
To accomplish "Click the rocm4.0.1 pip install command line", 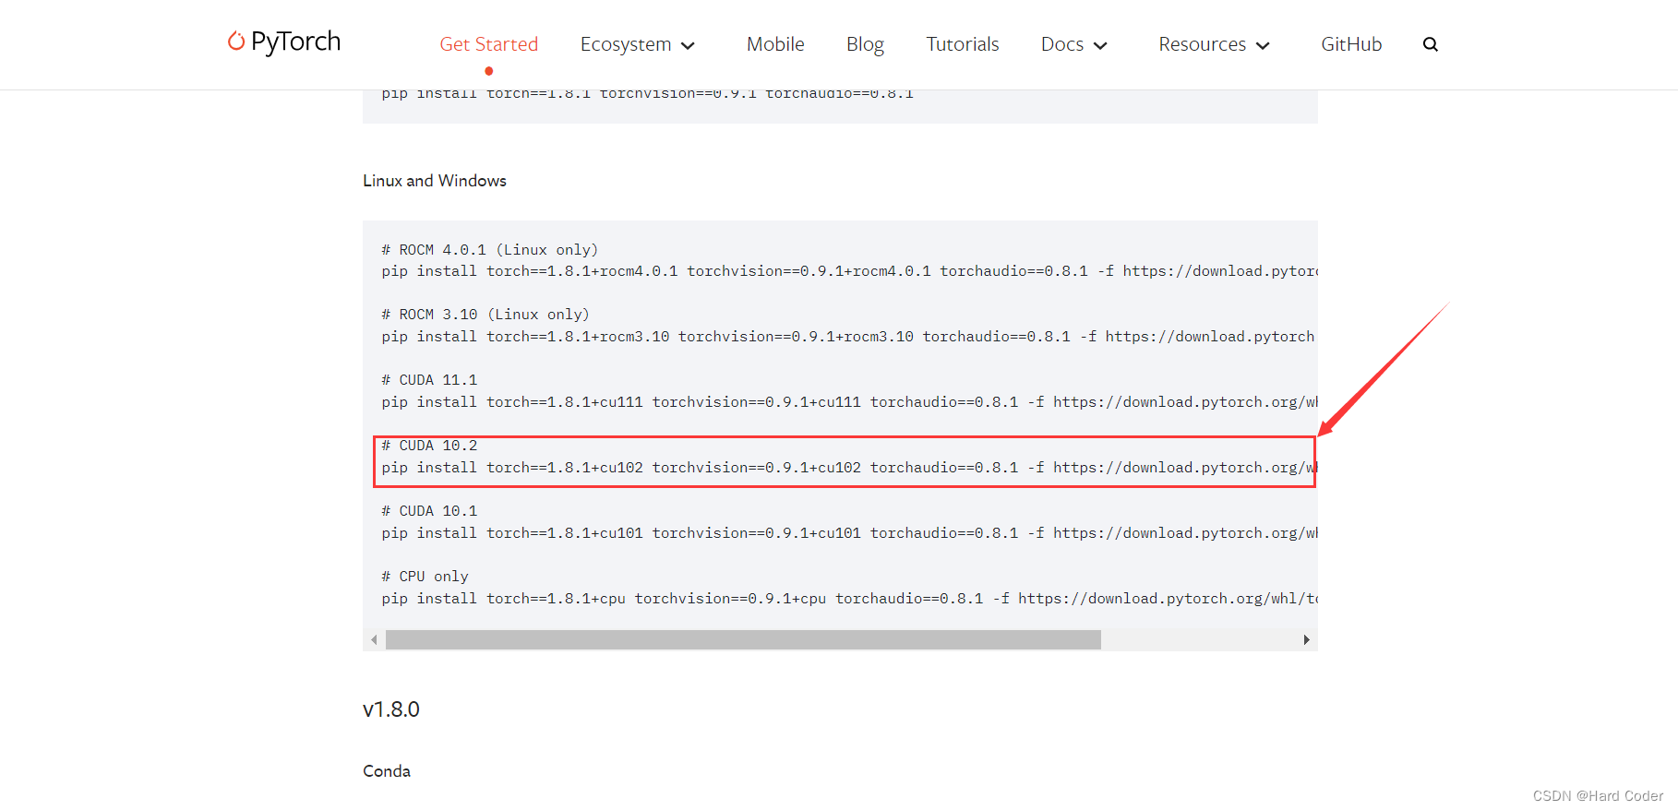I will [x=849, y=271].
